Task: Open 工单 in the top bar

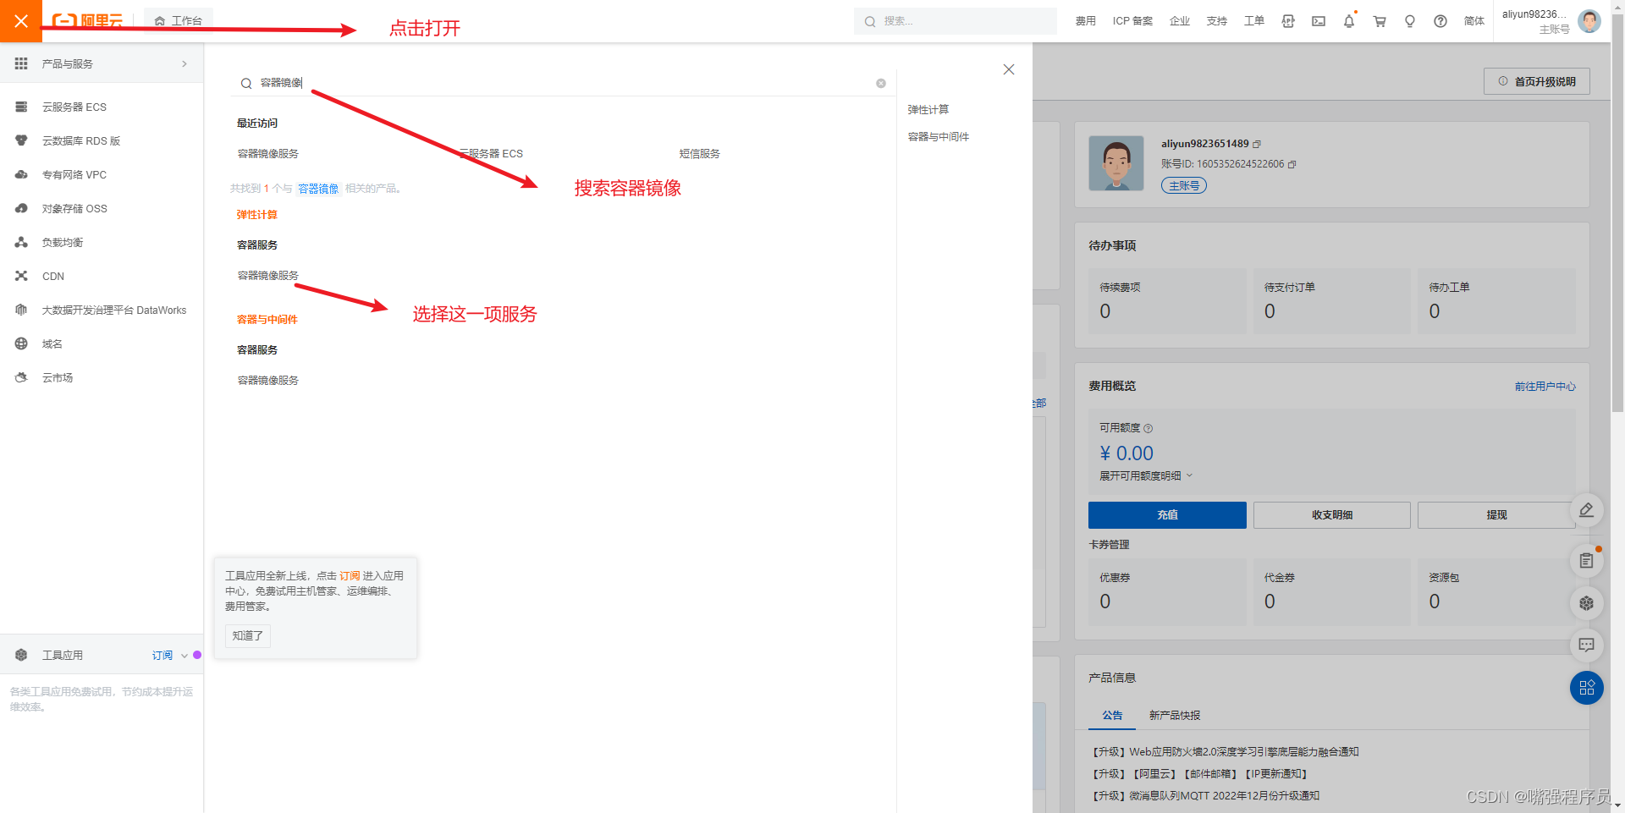Action: [1254, 21]
